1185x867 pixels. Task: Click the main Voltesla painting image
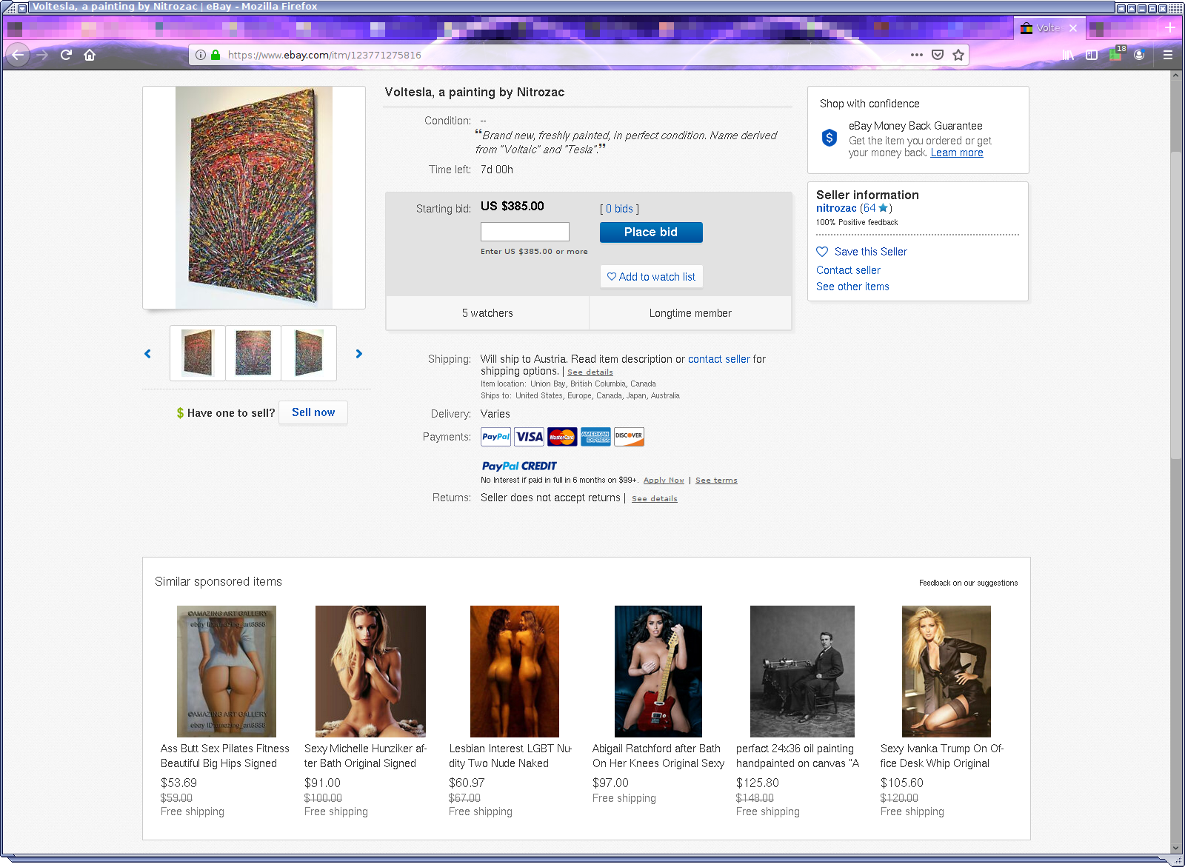tap(254, 198)
